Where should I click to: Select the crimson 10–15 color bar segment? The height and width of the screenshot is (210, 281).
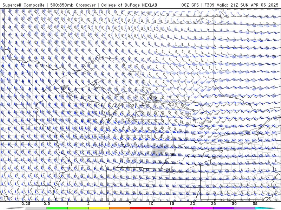pos(161,208)
